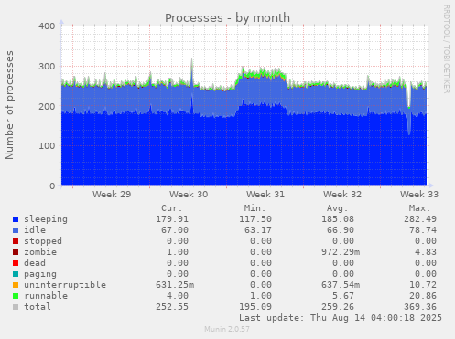Screen dimensions: 455x339
Task: Click the 'Processes - by month' title
Action: [227, 18]
